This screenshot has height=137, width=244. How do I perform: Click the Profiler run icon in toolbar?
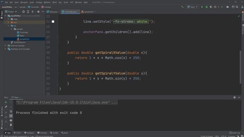tap(215, 7)
